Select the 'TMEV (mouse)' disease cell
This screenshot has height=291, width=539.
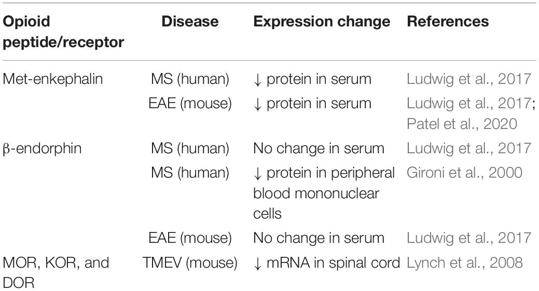(x=190, y=263)
